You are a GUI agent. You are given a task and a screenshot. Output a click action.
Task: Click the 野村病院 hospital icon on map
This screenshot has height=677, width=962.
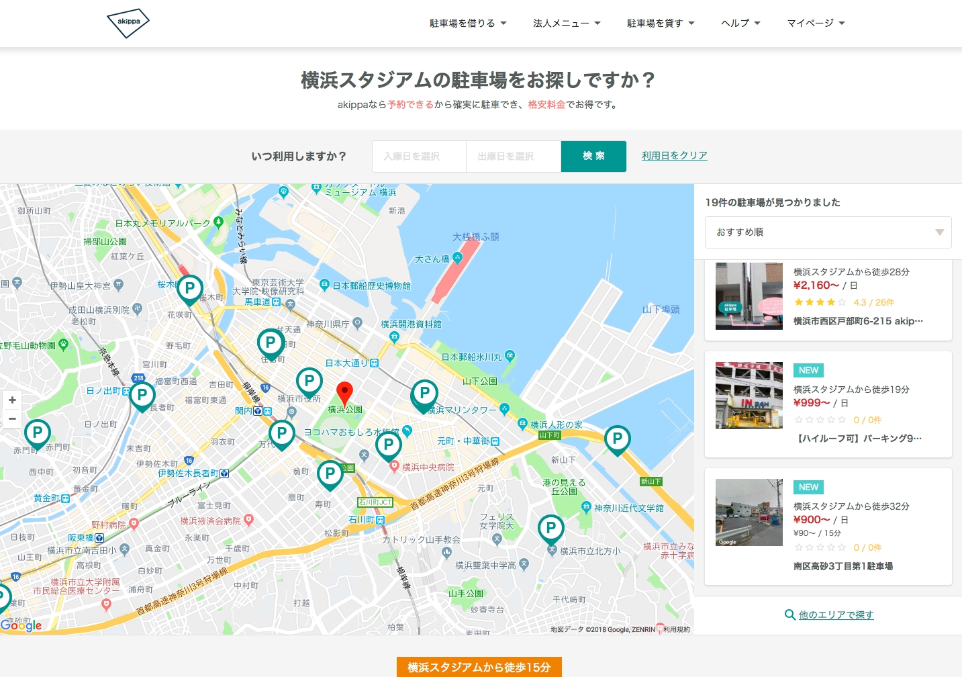(x=134, y=523)
